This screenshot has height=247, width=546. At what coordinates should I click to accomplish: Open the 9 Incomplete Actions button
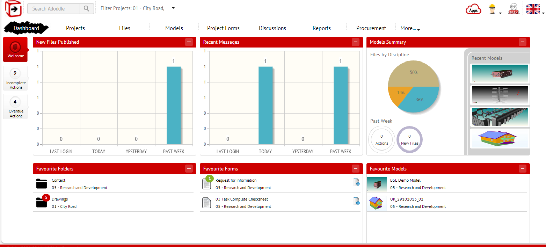click(15, 80)
